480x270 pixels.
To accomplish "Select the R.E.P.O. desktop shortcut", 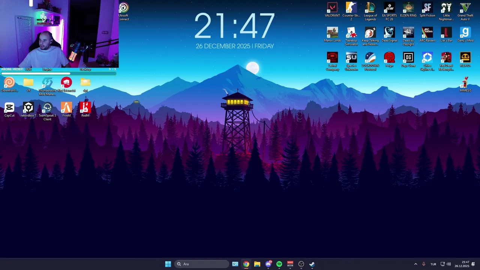I will click(465, 60).
